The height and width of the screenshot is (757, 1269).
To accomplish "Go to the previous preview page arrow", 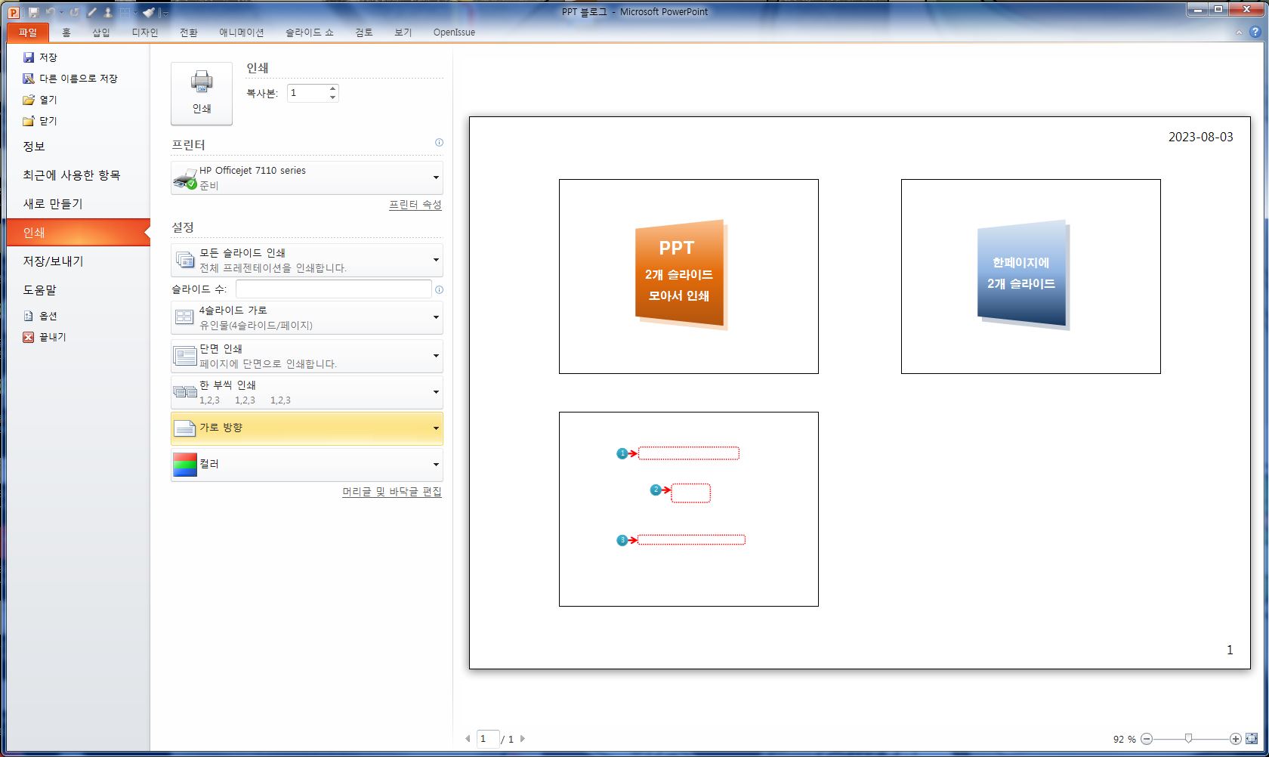I will [468, 739].
